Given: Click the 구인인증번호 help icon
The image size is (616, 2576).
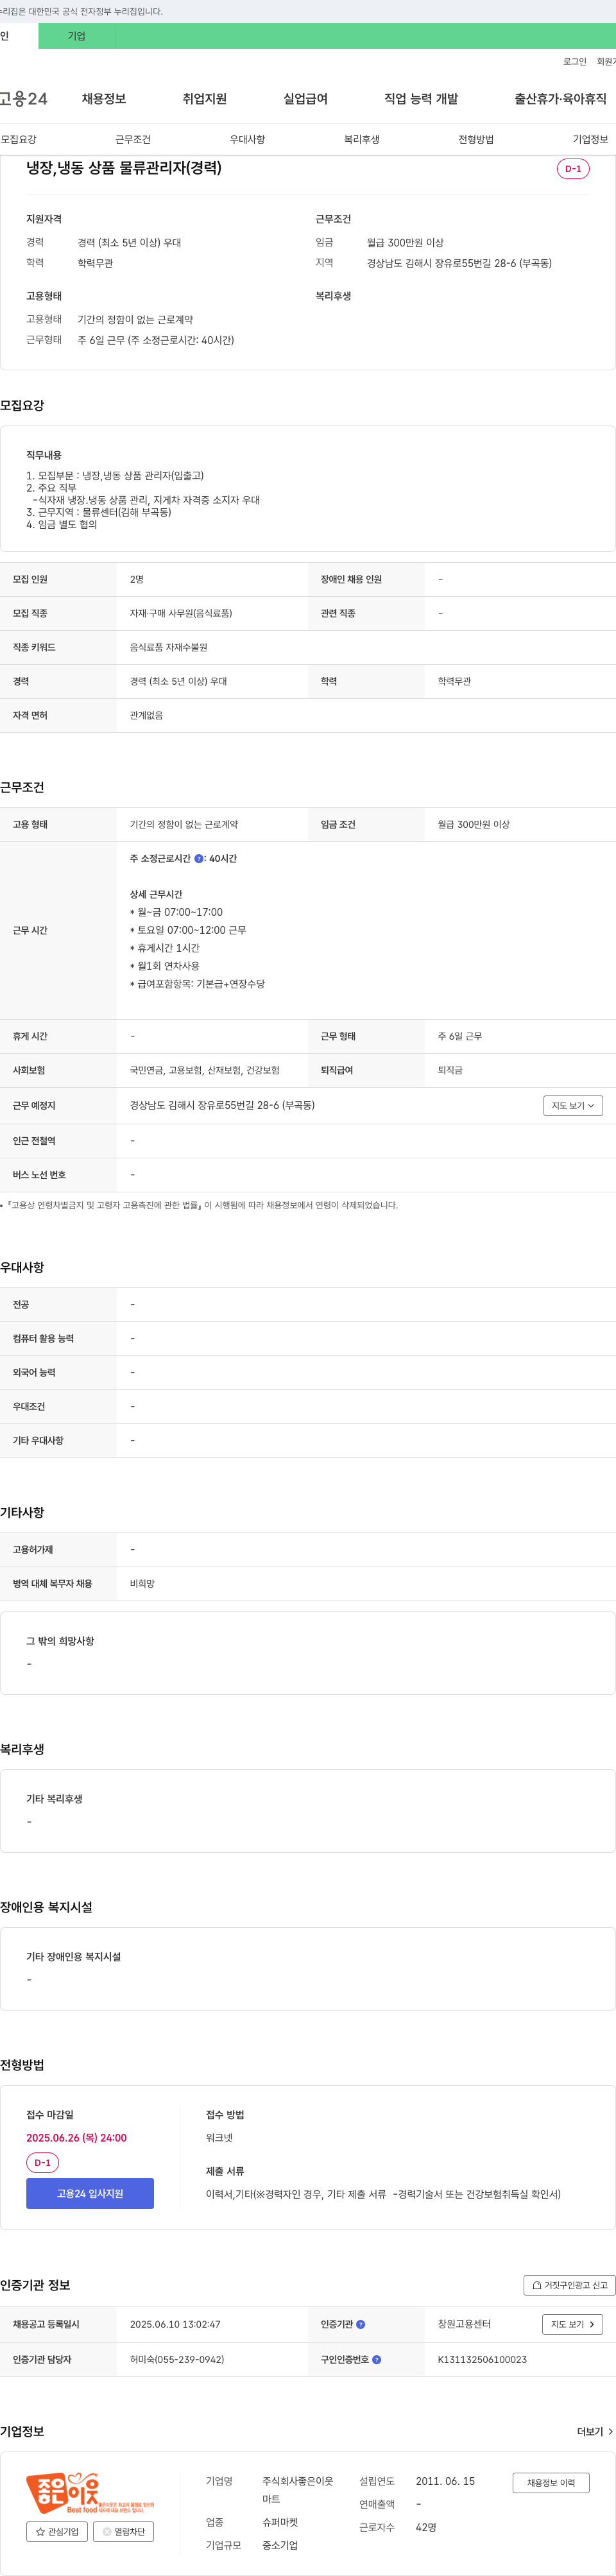Looking at the screenshot, I should coord(376,2359).
